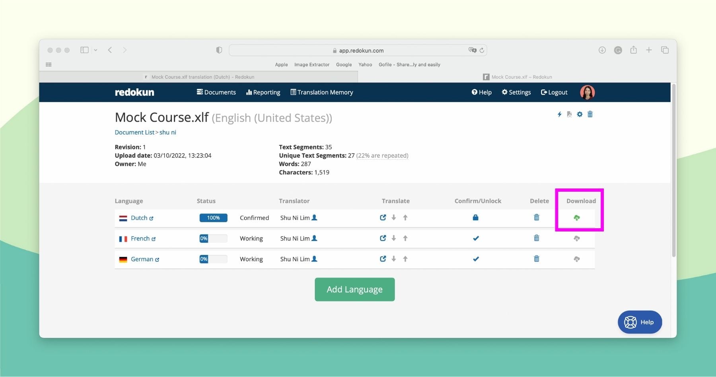Open Dutch translation in the web editor icon
The image size is (716, 377).
click(x=383, y=218)
